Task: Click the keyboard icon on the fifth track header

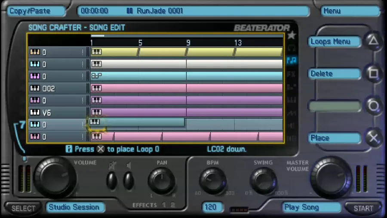Action: click(x=35, y=100)
